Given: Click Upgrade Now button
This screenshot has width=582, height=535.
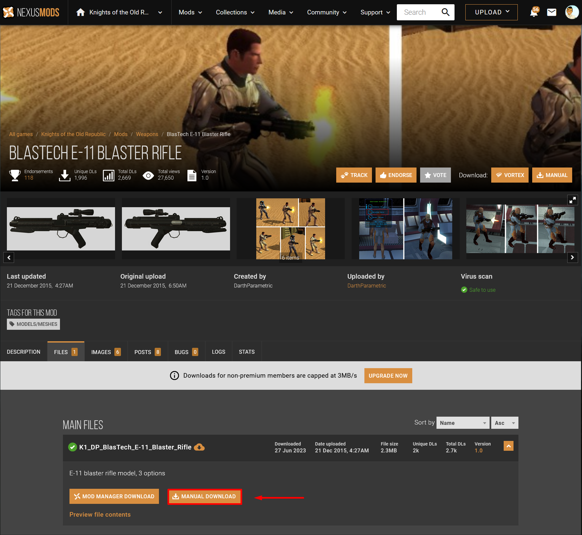Looking at the screenshot, I should pyautogui.click(x=388, y=376).
